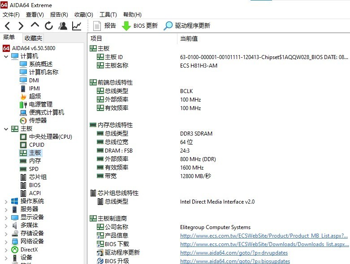Screen dimensions: 350x264
Task: Click the speaker icon for 多媒体
Action: [x=14, y=226]
